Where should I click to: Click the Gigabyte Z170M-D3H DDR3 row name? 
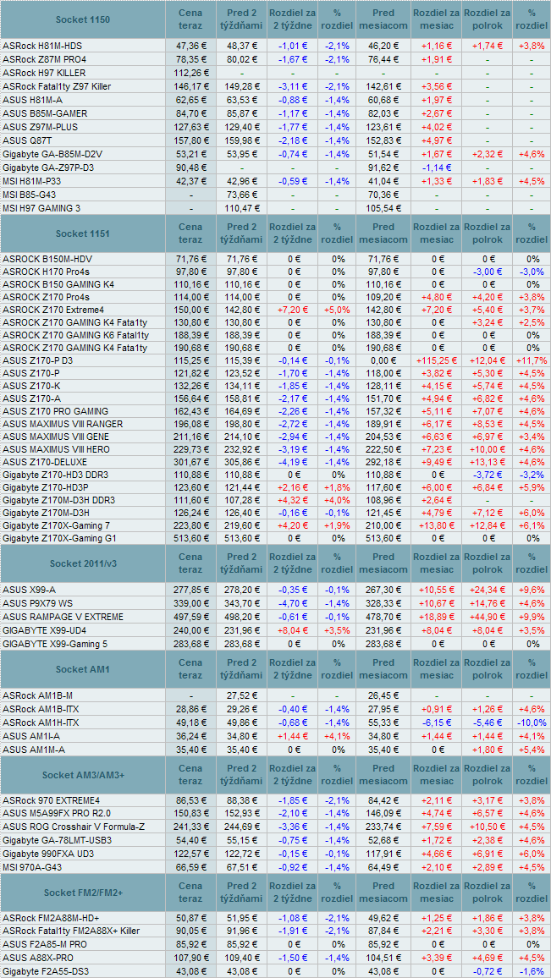(x=58, y=500)
